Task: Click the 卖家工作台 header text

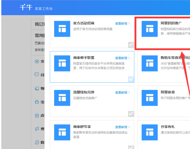Action: click(44, 9)
